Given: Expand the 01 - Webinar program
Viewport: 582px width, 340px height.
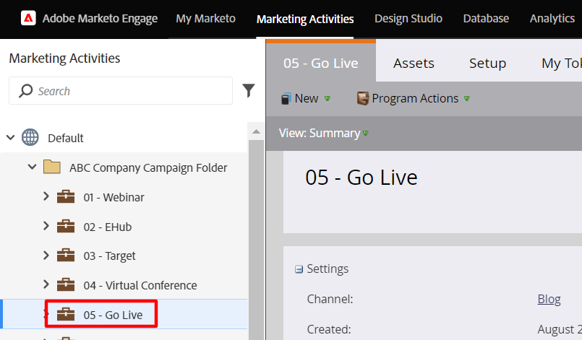Looking at the screenshot, I should click(x=46, y=196).
